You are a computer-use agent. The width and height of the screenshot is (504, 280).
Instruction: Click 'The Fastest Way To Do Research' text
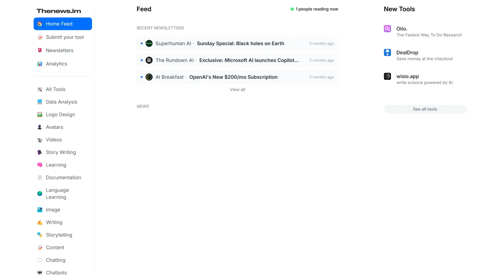tap(429, 35)
